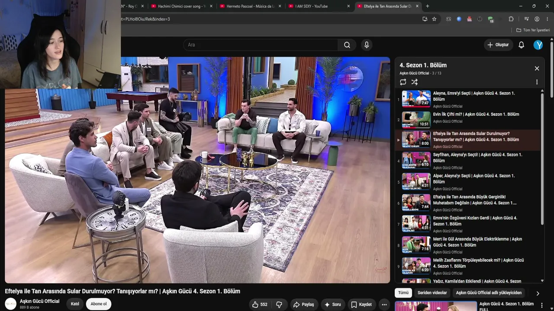Open Aşkın Gücü Official link under playlist title
554x311 pixels.
414,73
